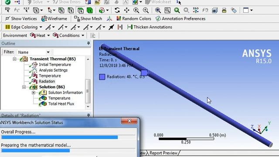Select Total Heat Flux result
279x157 pixels.
tap(61, 104)
